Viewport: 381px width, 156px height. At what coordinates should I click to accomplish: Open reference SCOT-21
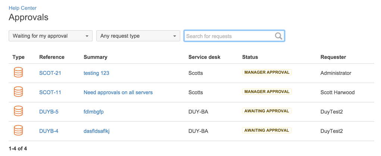[x=50, y=73]
